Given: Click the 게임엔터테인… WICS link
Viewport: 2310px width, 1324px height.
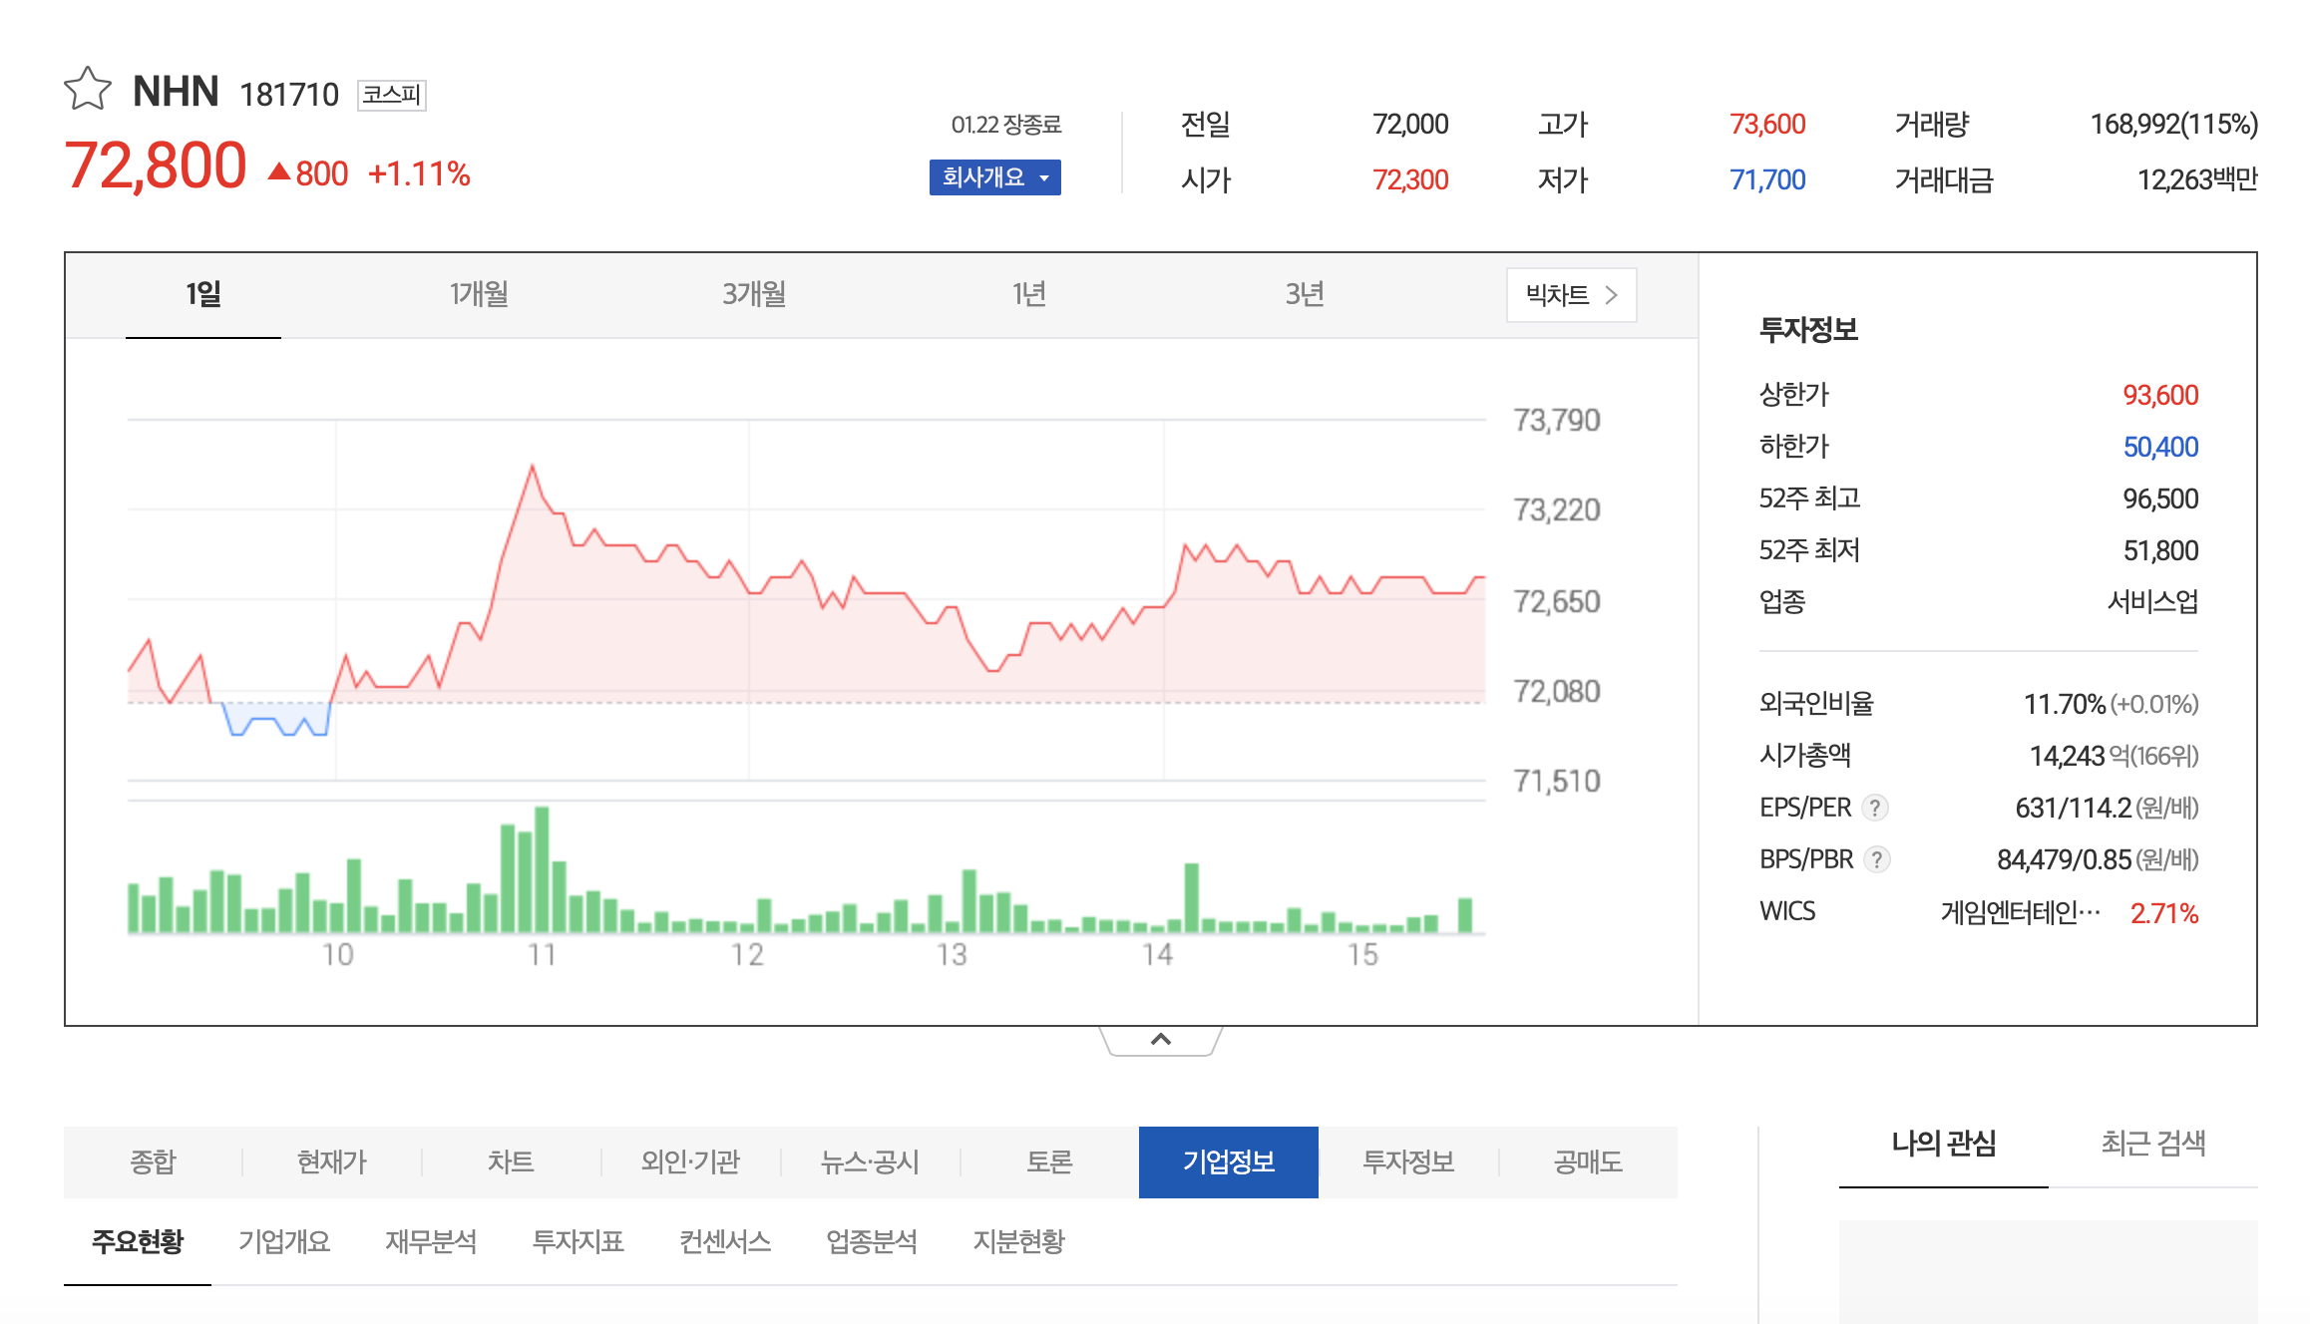Looking at the screenshot, I should click(x=2021, y=912).
